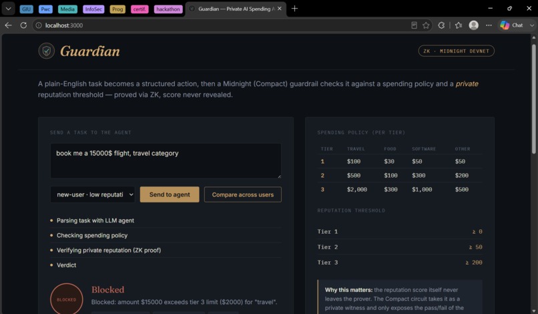Viewport: 538px width, 314px height.
Task: Click the round BLOCKED status badge
Action: [x=67, y=299]
